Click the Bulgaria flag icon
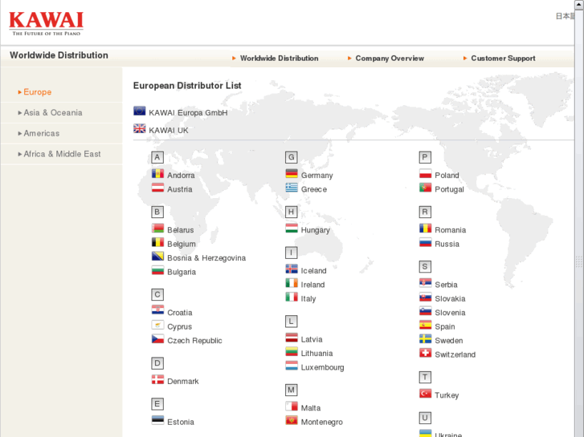The height and width of the screenshot is (437, 584). click(x=157, y=270)
